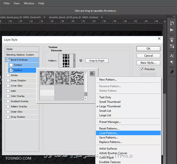Open the Paragraph panel icon
177x164 pixels.
point(172,62)
